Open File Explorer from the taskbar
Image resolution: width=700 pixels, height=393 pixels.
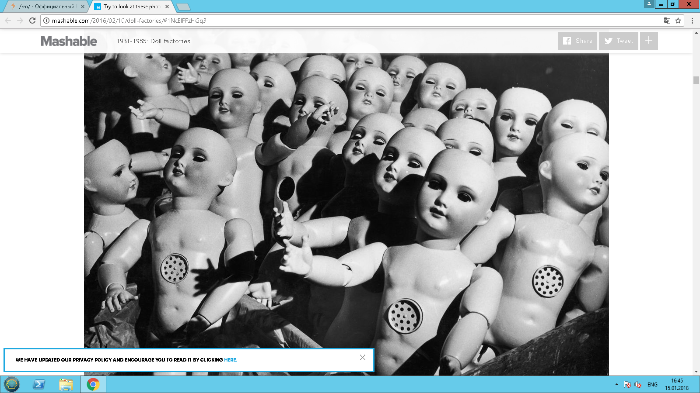coord(66,384)
